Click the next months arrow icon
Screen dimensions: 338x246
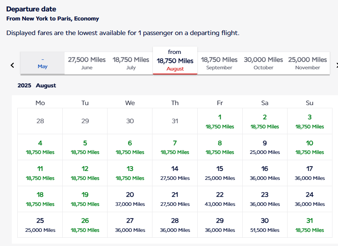pos(337,65)
